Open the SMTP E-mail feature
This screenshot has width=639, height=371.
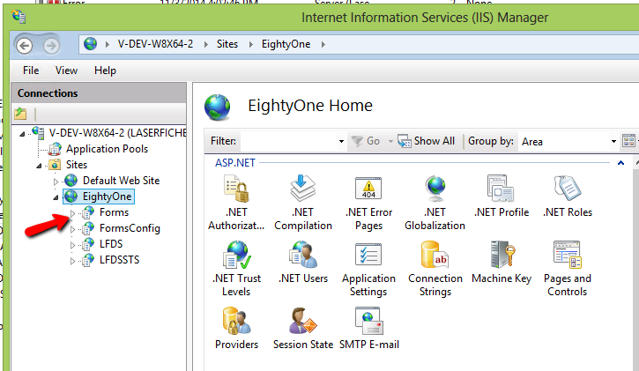click(368, 328)
